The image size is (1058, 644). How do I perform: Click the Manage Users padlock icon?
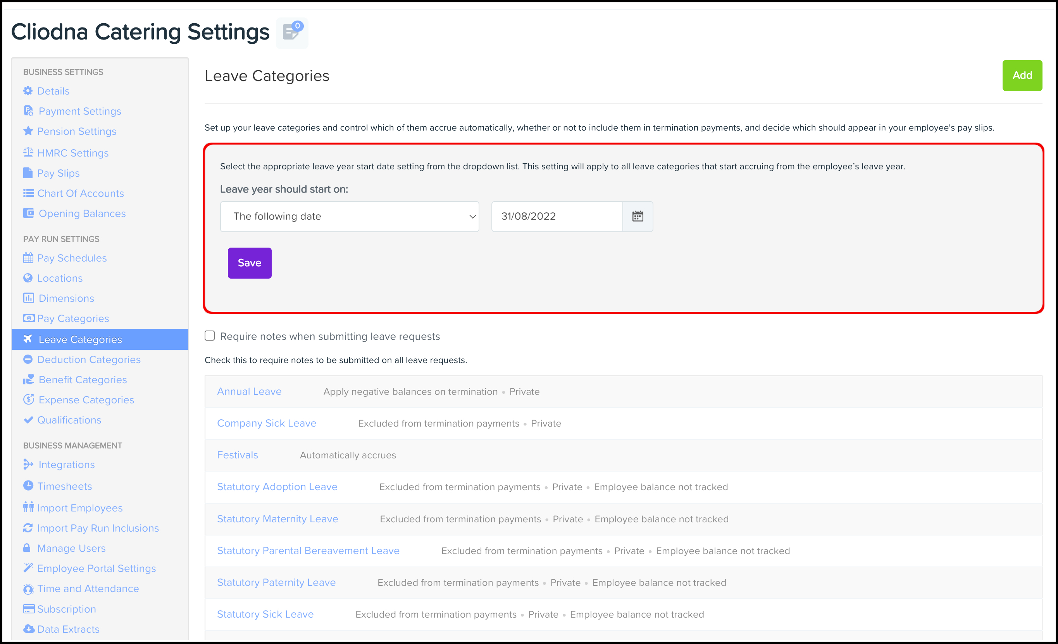click(x=27, y=548)
